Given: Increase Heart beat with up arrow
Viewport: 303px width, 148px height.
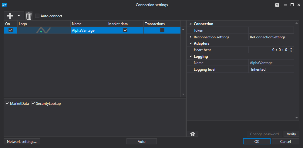Looking at the screenshot, I should coord(291,49).
